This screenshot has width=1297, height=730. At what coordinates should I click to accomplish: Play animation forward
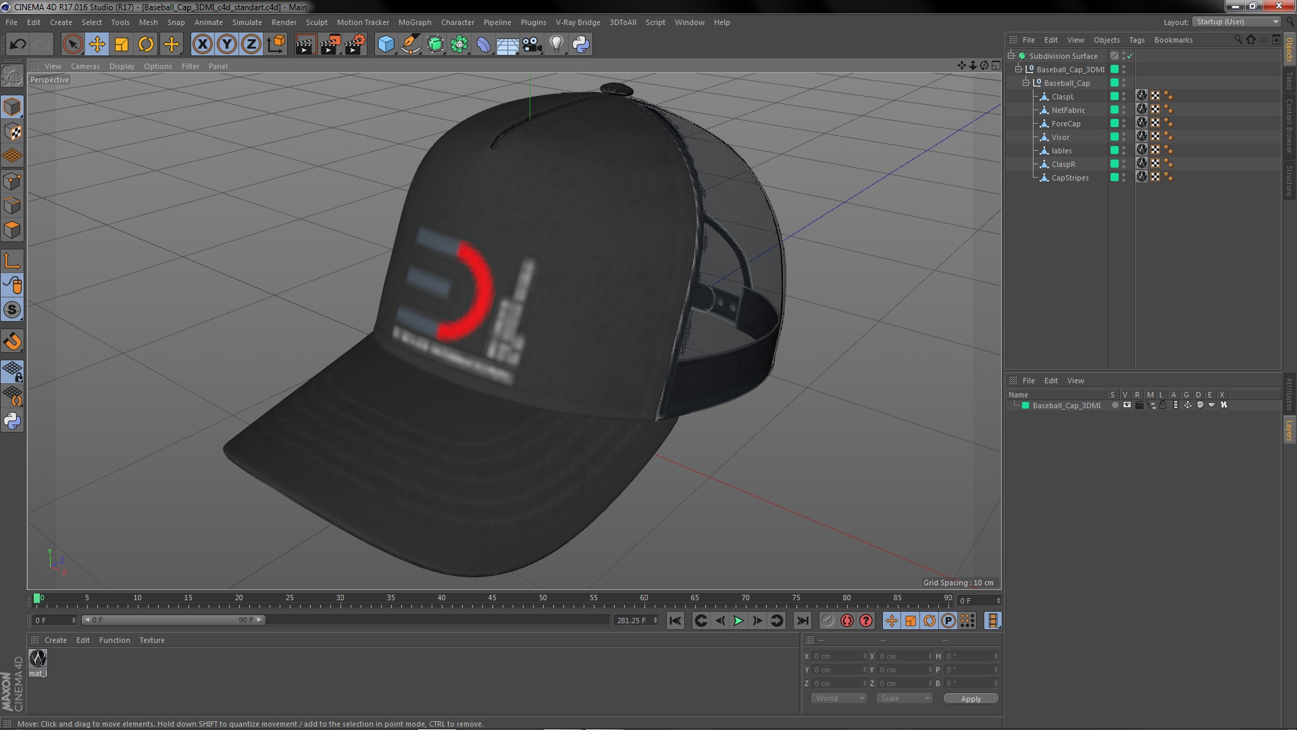tap(738, 620)
